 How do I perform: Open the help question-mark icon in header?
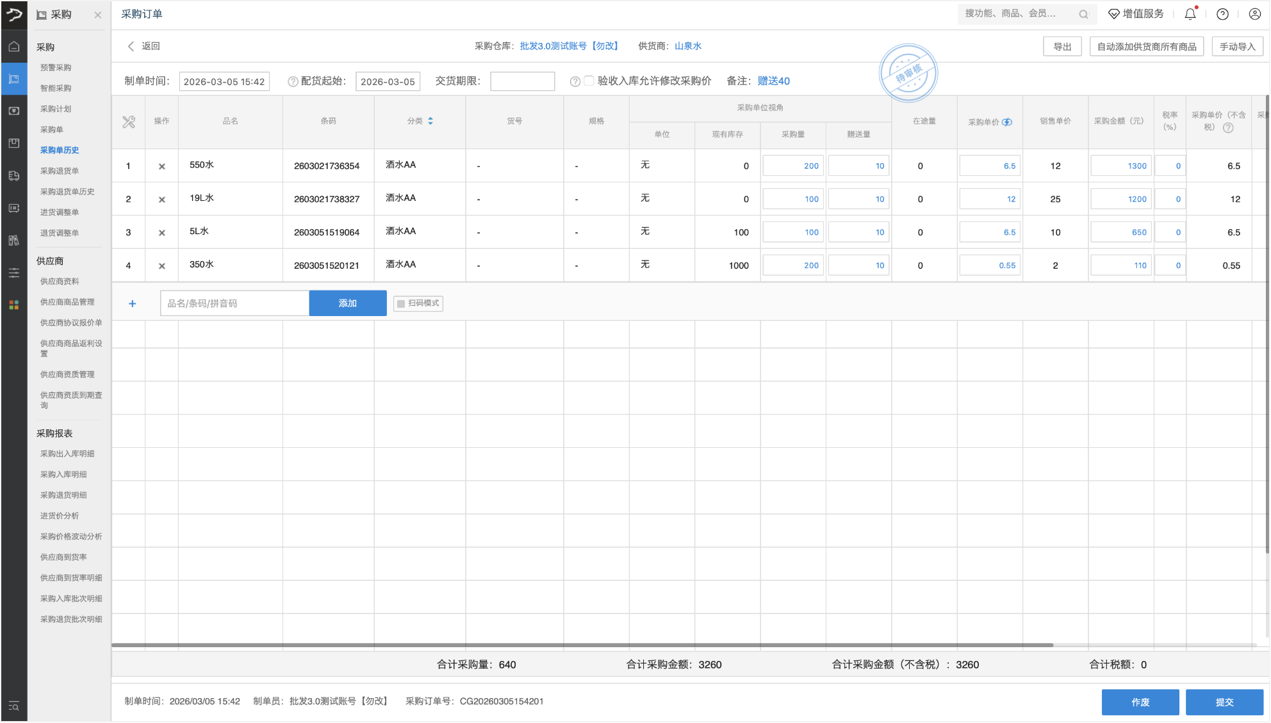(1222, 14)
